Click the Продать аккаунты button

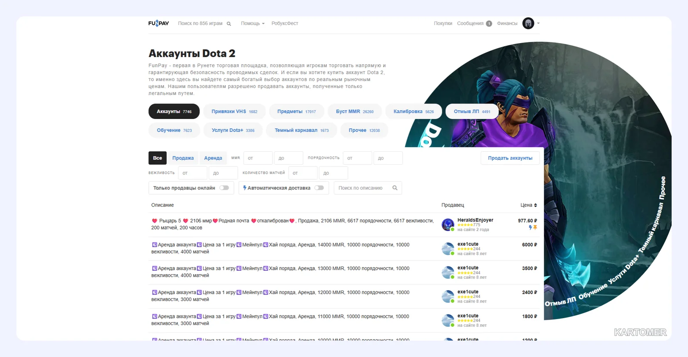[x=510, y=158]
